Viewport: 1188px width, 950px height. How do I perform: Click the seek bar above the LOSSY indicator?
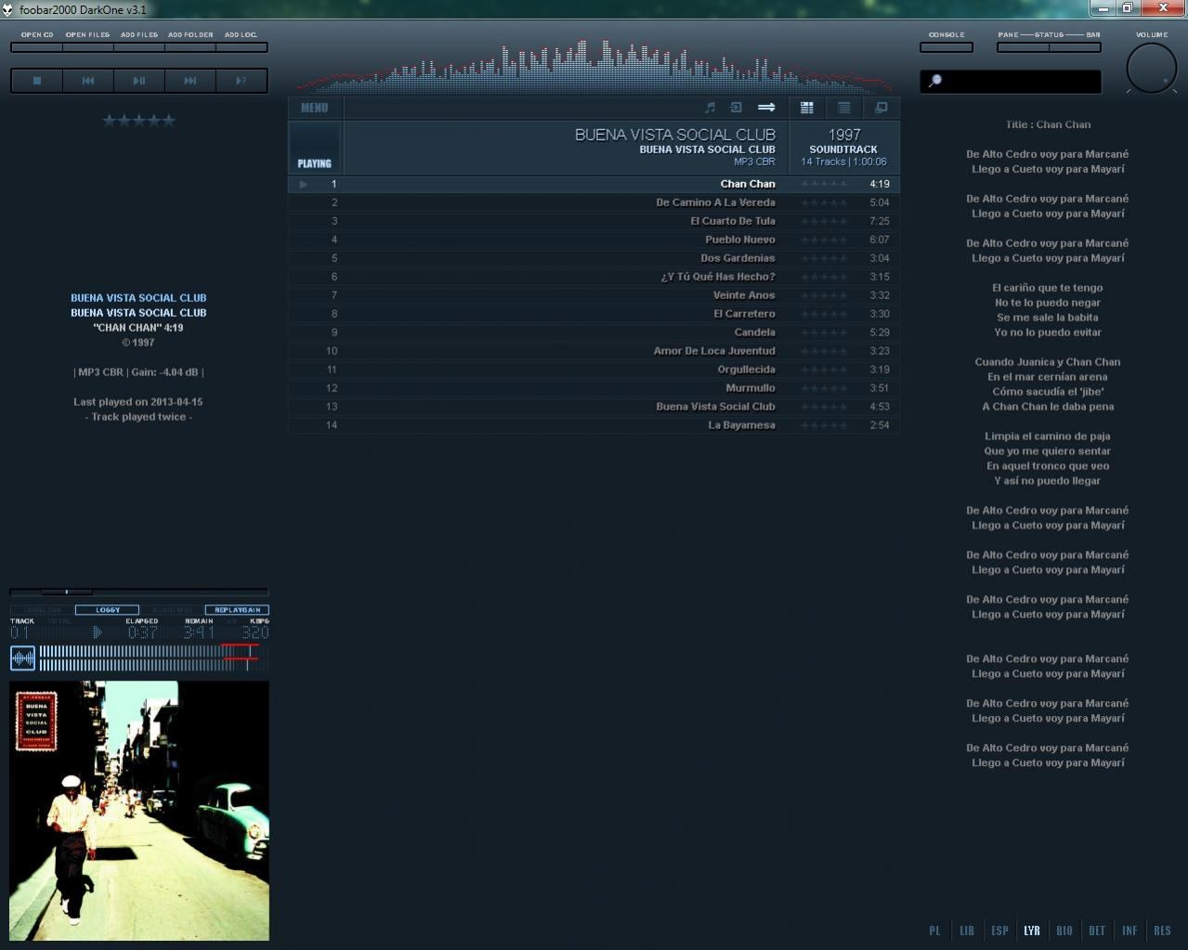[139, 592]
